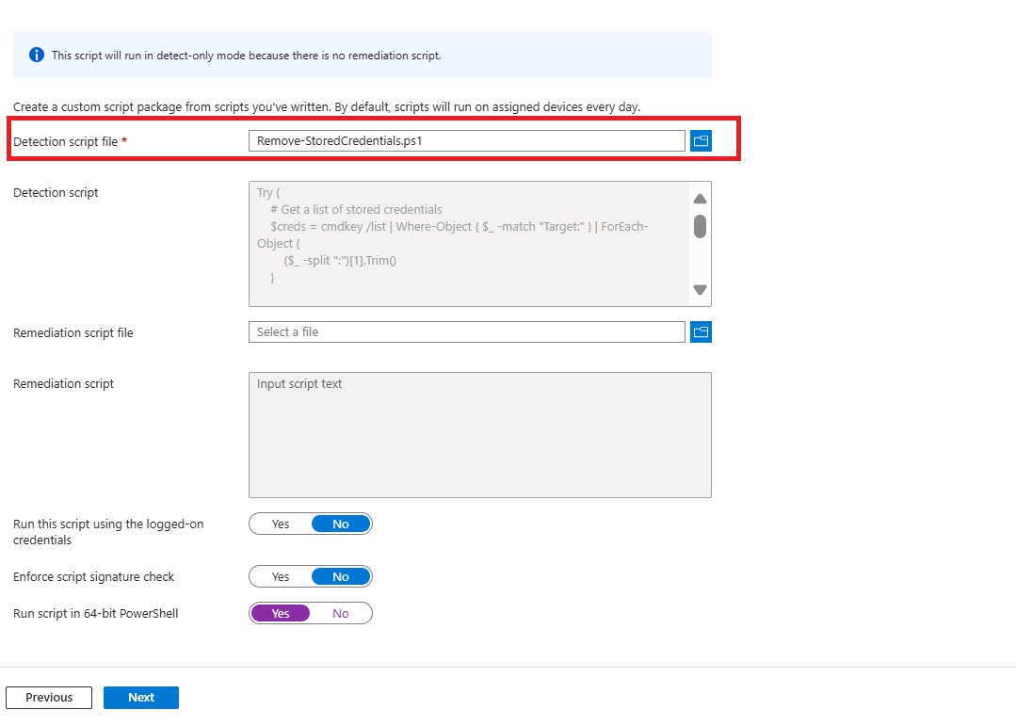Image resolution: width=1016 pixels, height=726 pixels.
Task: Set logged-on credentials option to Yes
Action: tap(280, 524)
